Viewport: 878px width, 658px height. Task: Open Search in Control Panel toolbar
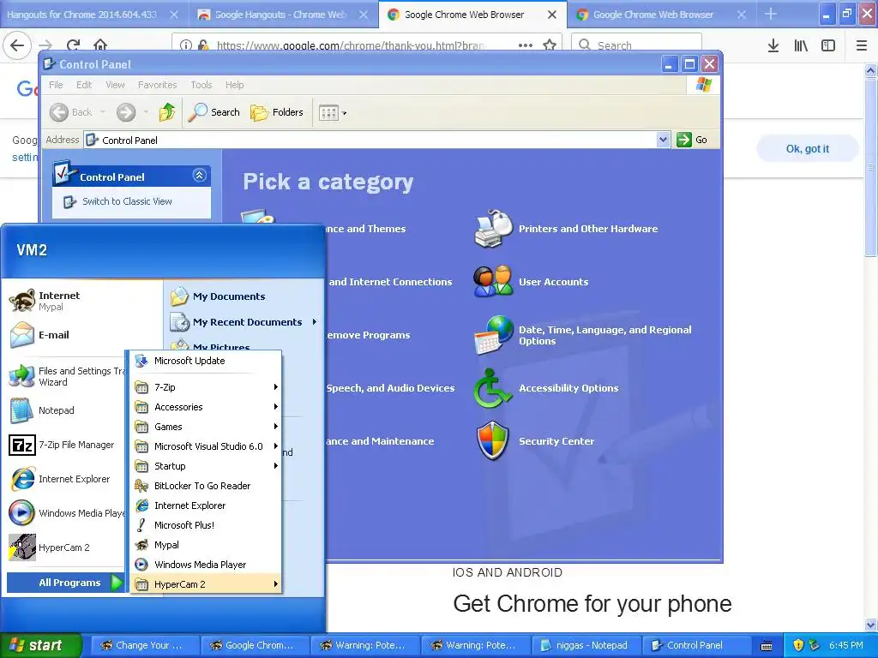pos(213,112)
